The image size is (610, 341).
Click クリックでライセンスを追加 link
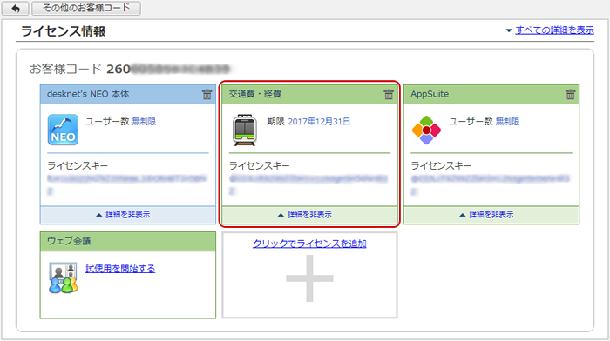pyautogui.click(x=309, y=244)
